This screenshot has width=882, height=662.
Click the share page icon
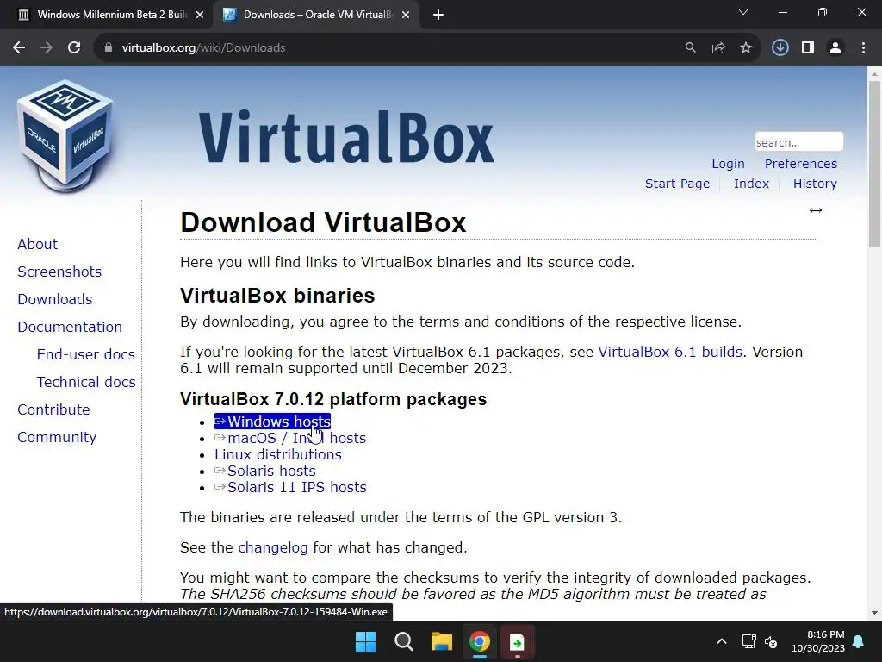point(718,48)
